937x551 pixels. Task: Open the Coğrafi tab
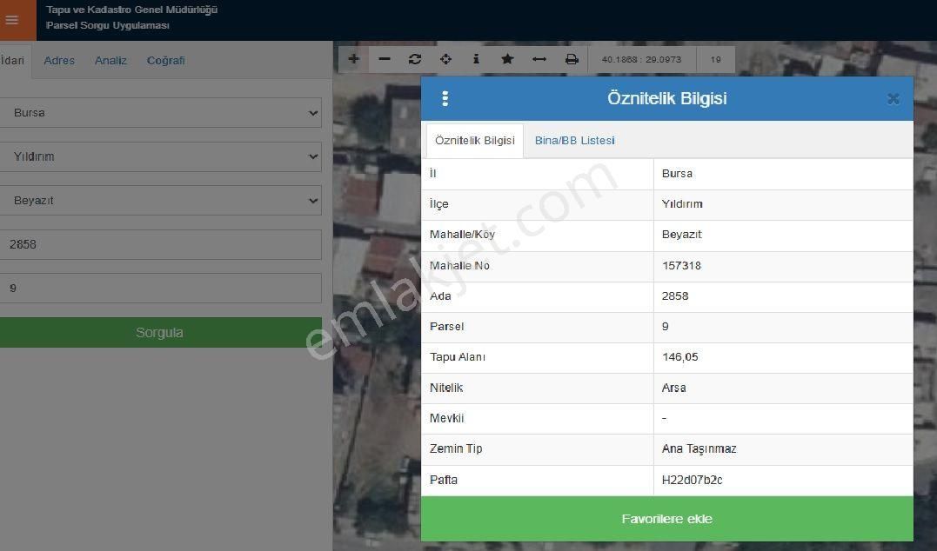165,61
